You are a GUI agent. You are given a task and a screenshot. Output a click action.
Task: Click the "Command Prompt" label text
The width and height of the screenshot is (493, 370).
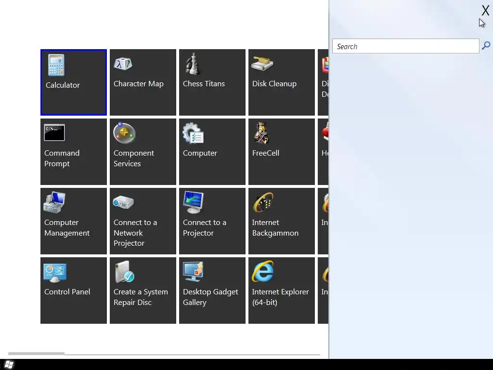pyautogui.click(x=62, y=159)
